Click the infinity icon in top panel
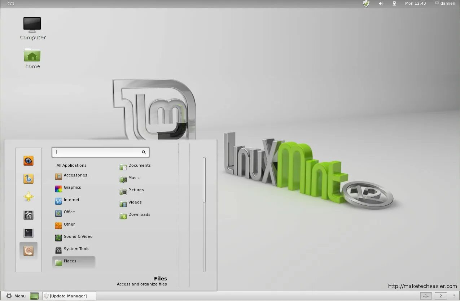Screen dimensions: 460x301 [11, 4]
